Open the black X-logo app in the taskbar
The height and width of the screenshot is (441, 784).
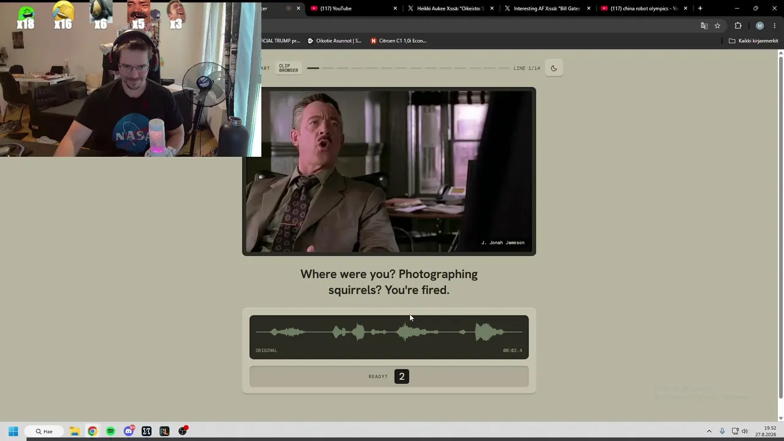(x=146, y=431)
